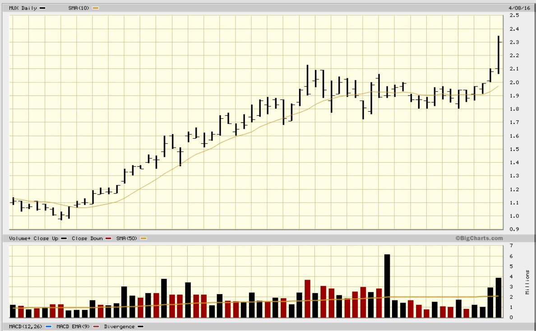Image resolution: width=536 pixels, height=331 pixels.
Task: Click the final tall price bar peaking near 2.35
Action: [499, 54]
